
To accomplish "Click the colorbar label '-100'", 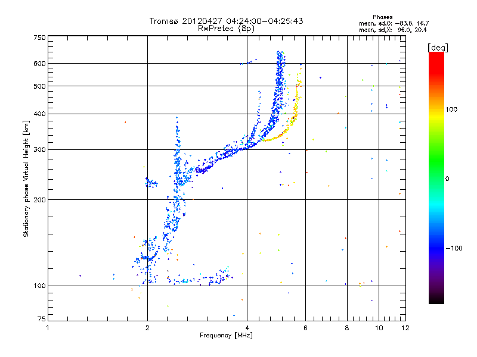I will [454, 248].
